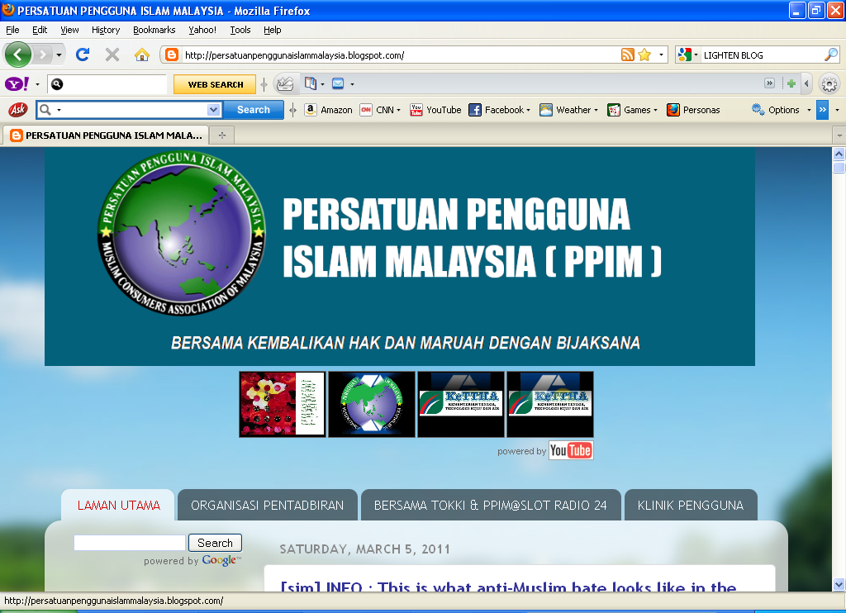The height and width of the screenshot is (613, 846).
Task: Open the CNN dropdown on Ask toolbar
Action: click(399, 110)
